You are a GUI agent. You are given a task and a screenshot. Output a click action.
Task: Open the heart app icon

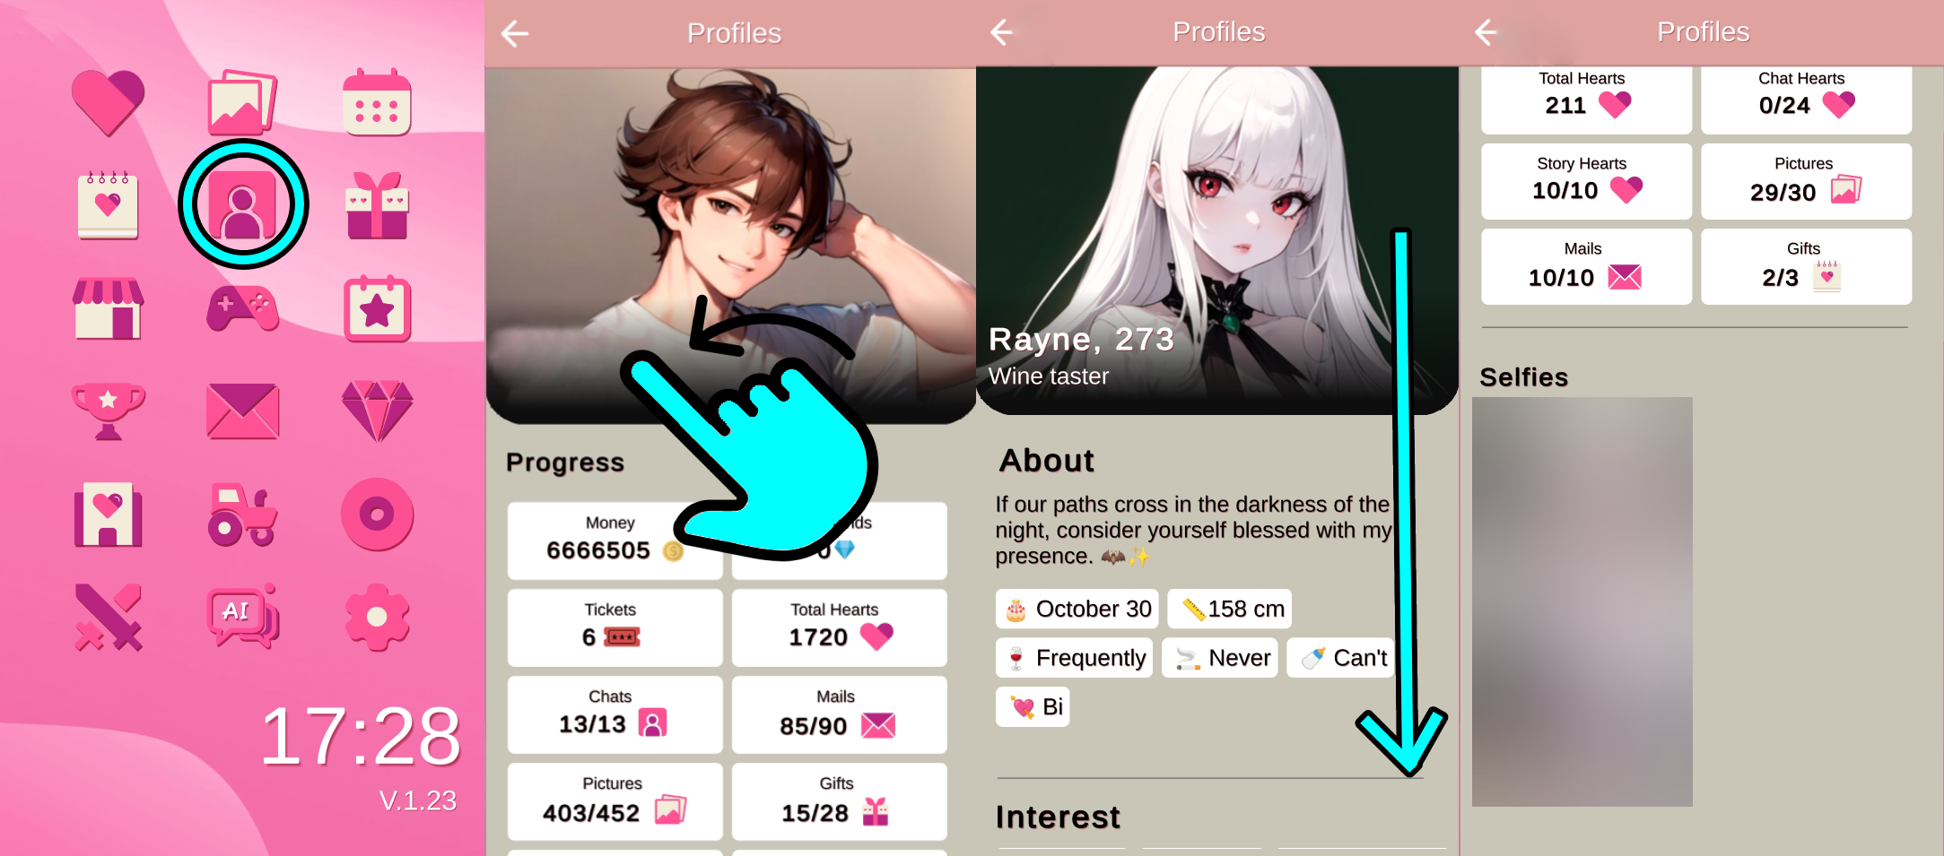(x=108, y=102)
